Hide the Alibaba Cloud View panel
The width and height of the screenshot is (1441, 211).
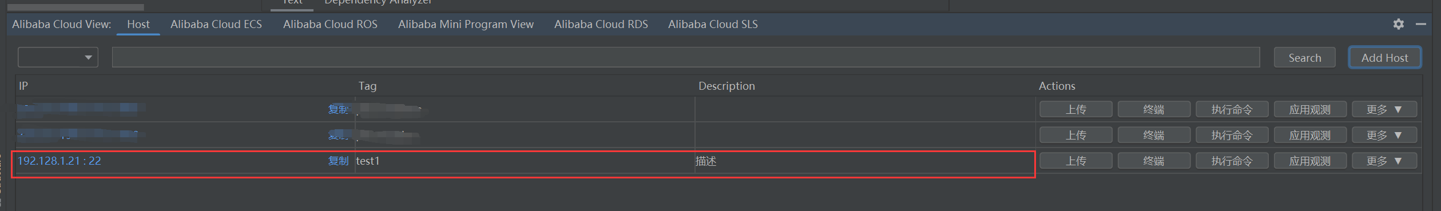(1420, 24)
